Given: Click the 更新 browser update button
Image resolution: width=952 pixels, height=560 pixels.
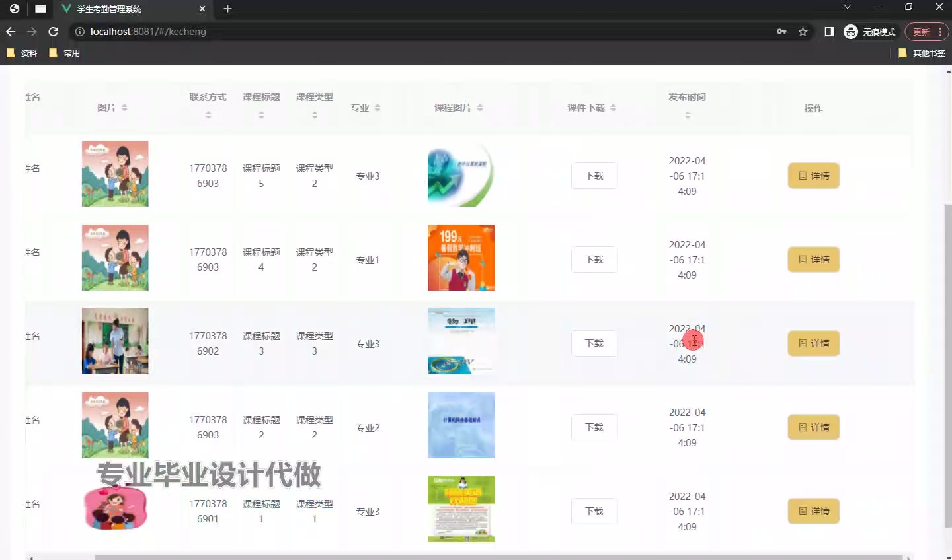Looking at the screenshot, I should tap(921, 32).
